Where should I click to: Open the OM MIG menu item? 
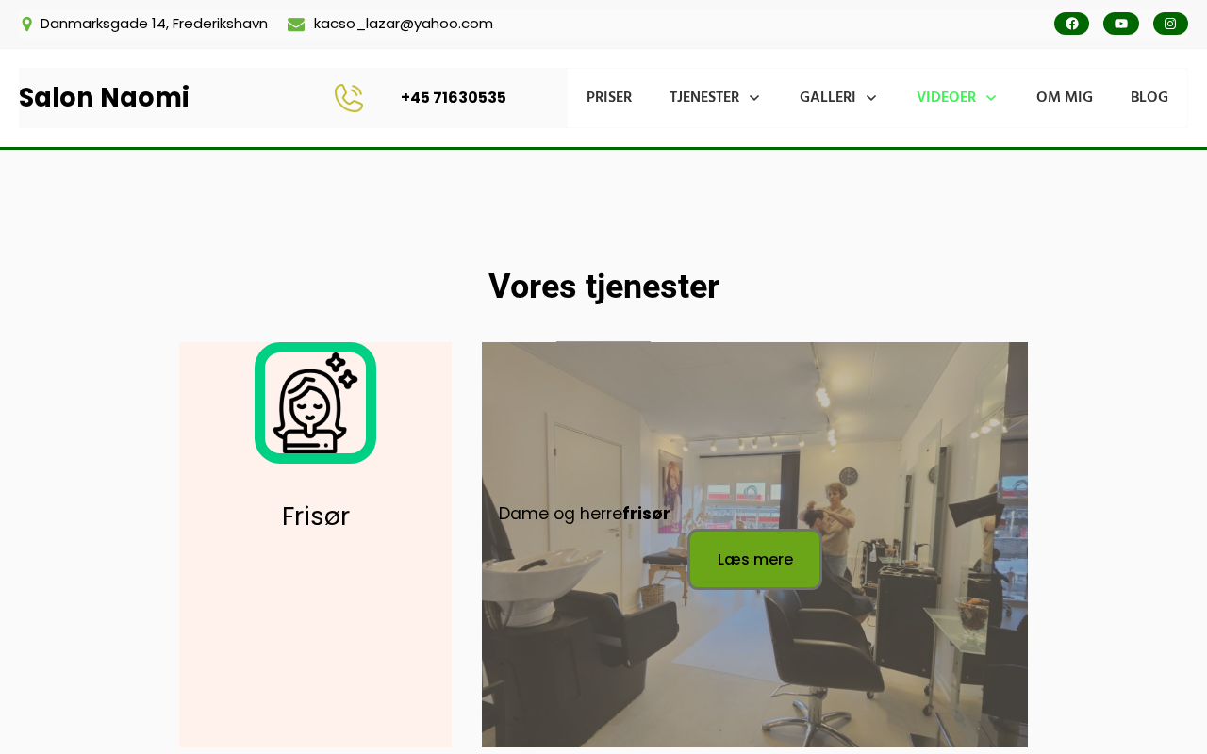tap(1065, 97)
